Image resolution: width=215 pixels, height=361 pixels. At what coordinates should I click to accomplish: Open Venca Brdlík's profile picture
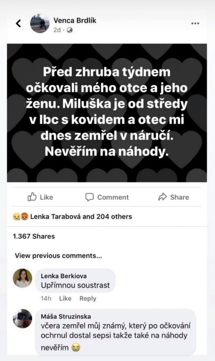pyautogui.click(x=40, y=23)
